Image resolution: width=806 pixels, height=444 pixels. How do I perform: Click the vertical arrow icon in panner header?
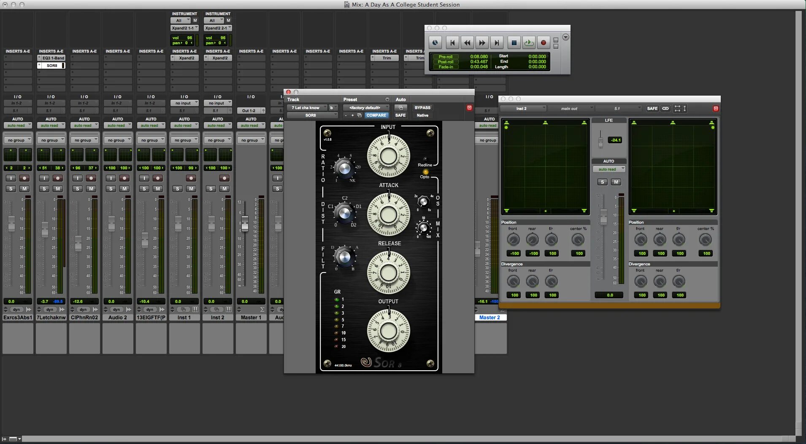point(684,109)
